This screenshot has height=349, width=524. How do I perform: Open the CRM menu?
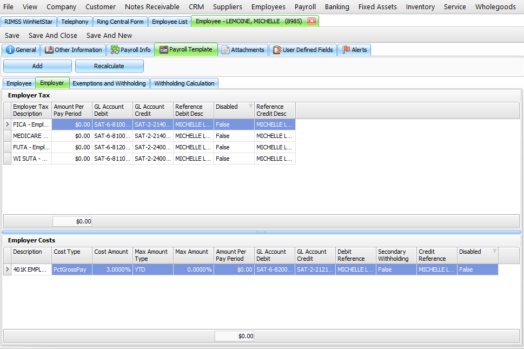[196, 6]
